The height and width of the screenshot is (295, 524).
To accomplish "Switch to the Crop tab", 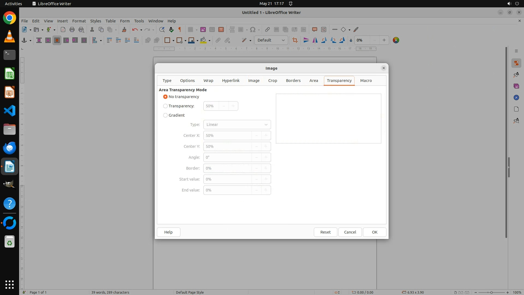I will (272, 81).
